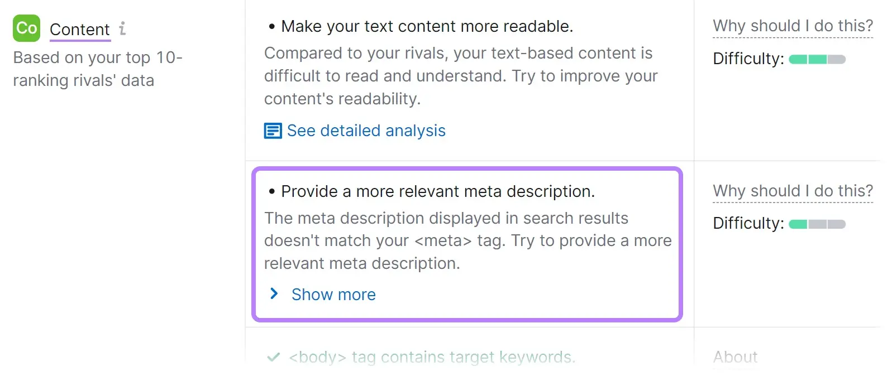892x381 pixels.
Task: Expand Show more under the meta description tip
Action: (333, 294)
